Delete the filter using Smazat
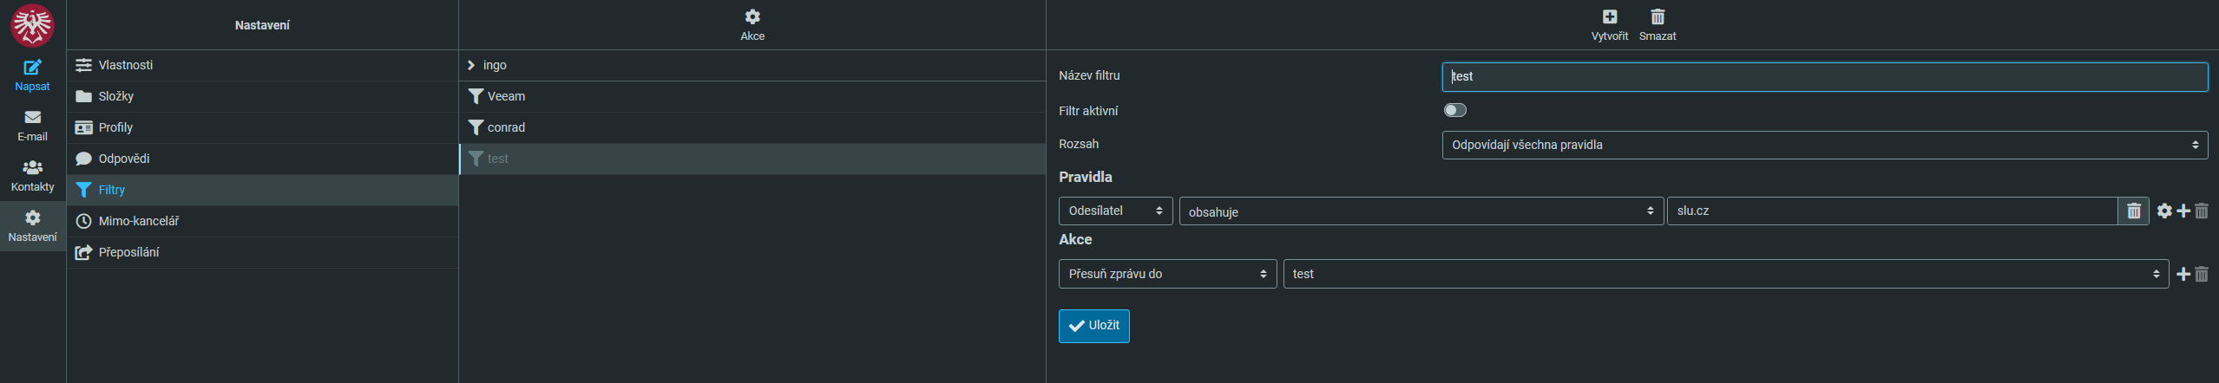The height and width of the screenshot is (383, 2219). pos(1657,24)
